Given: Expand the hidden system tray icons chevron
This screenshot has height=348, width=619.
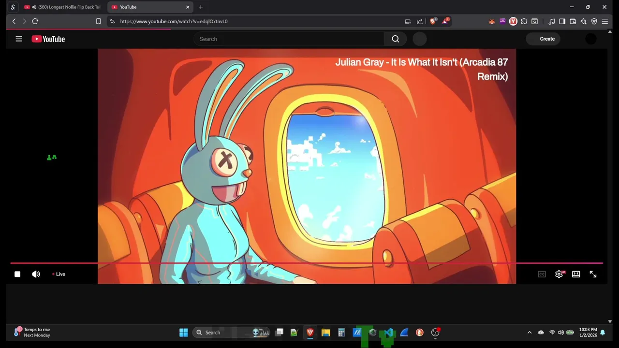Looking at the screenshot, I should pyautogui.click(x=529, y=333).
